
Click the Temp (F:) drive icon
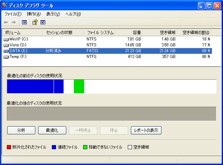coord(6,57)
